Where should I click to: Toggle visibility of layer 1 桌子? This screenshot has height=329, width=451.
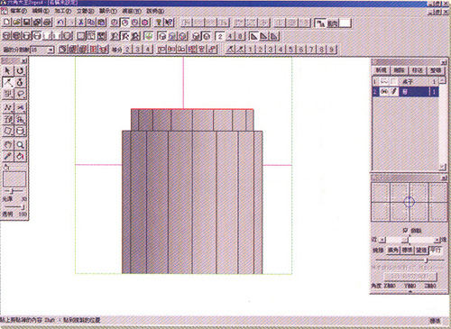point(384,81)
